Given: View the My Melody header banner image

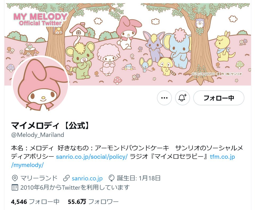Looking at the screenshot, I should 128,44.
